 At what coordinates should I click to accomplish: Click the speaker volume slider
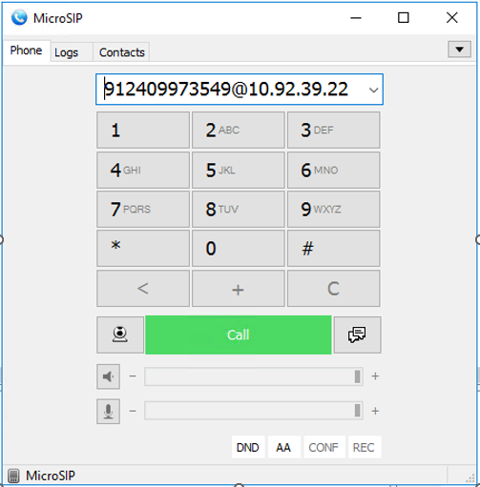tap(254, 376)
